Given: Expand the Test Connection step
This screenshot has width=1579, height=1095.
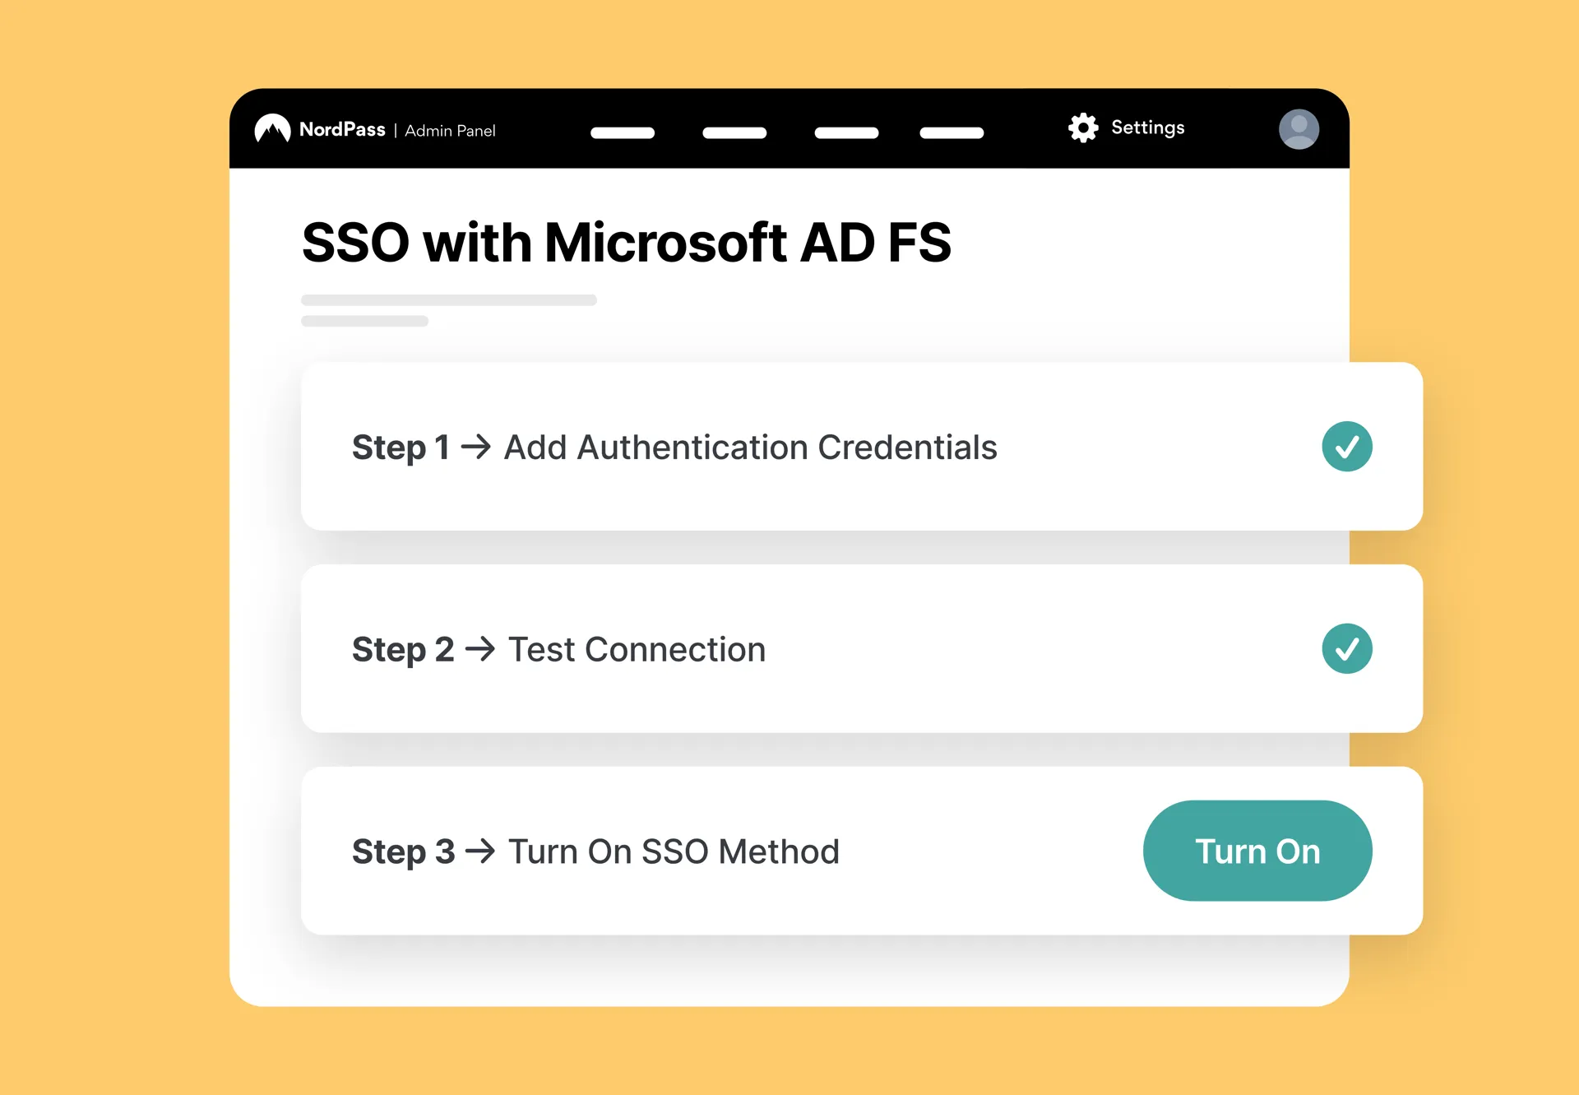Looking at the screenshot, I should pyautogui.click(x=637, y=649).
